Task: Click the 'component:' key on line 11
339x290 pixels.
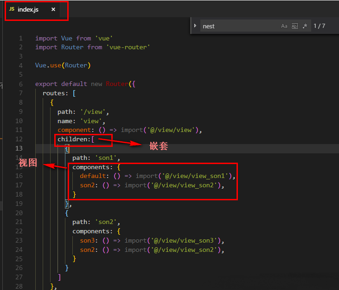Action: point(76,130)
